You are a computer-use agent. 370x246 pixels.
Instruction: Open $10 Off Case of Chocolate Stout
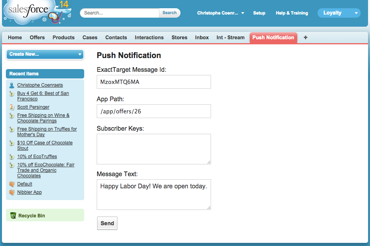(x=45, y=146)
